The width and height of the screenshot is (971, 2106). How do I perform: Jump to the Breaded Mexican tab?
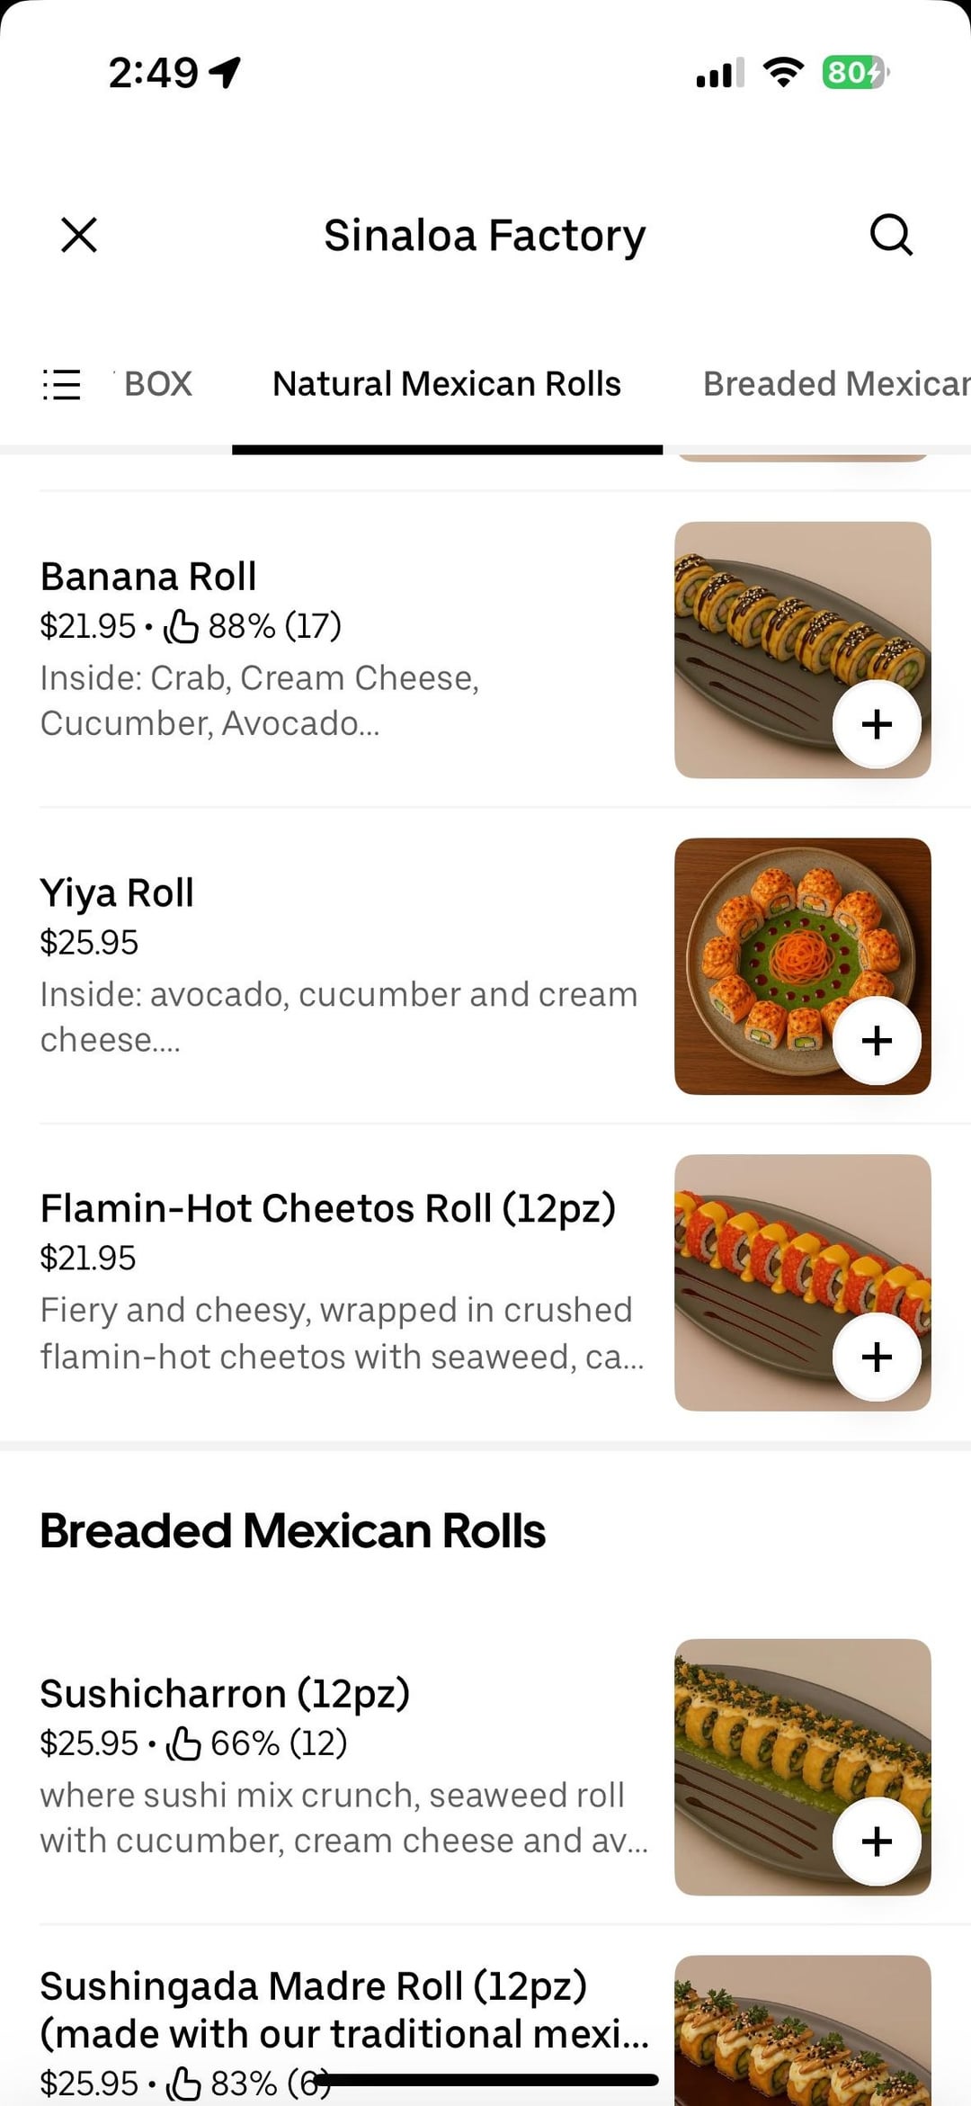(836, 384)
